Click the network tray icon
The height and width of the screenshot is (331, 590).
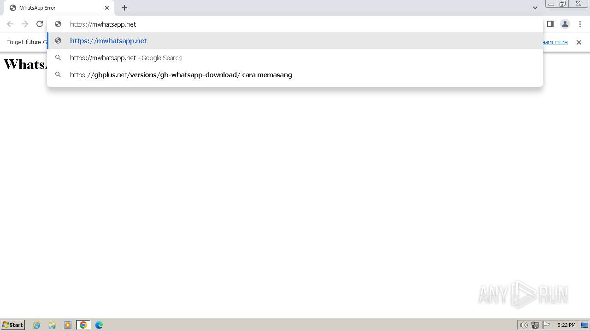pyautogui.click(x=535, y=325)
